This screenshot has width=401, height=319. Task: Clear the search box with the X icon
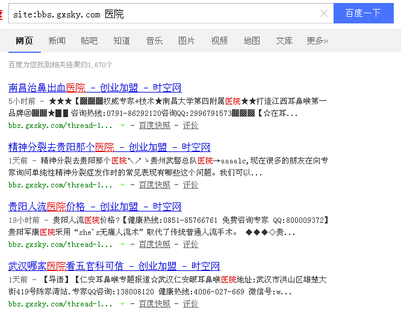point(324,13)
